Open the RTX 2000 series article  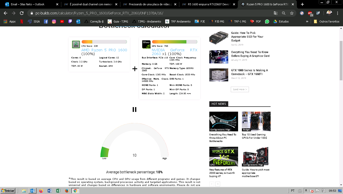tap(222, 173)
